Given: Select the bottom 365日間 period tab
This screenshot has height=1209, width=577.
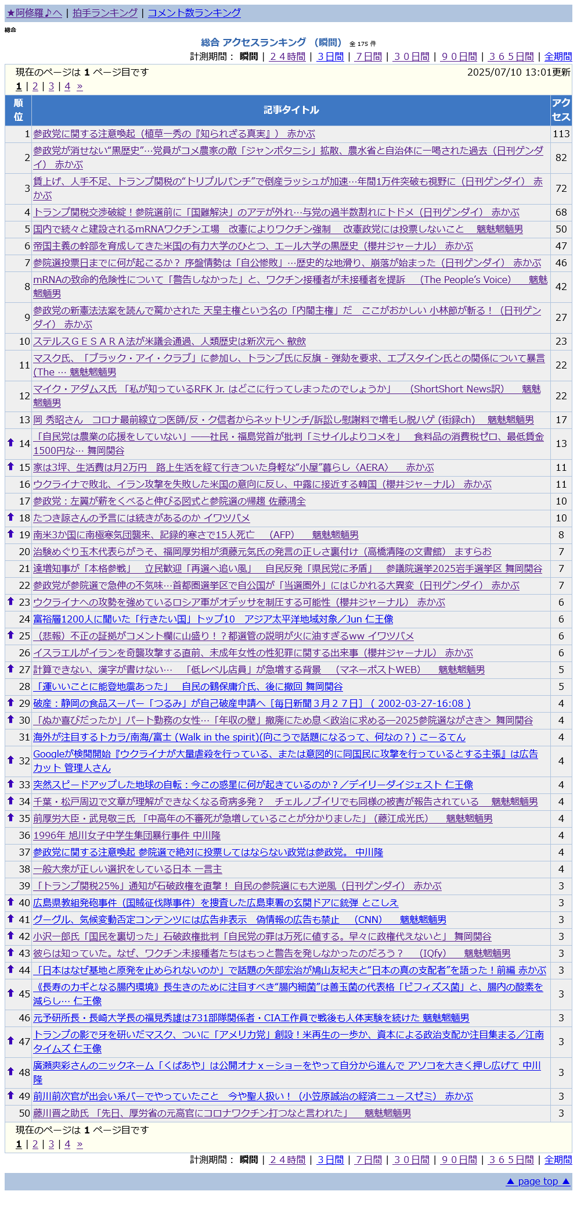Looking at the screenshot, I should pos(511,1160).
